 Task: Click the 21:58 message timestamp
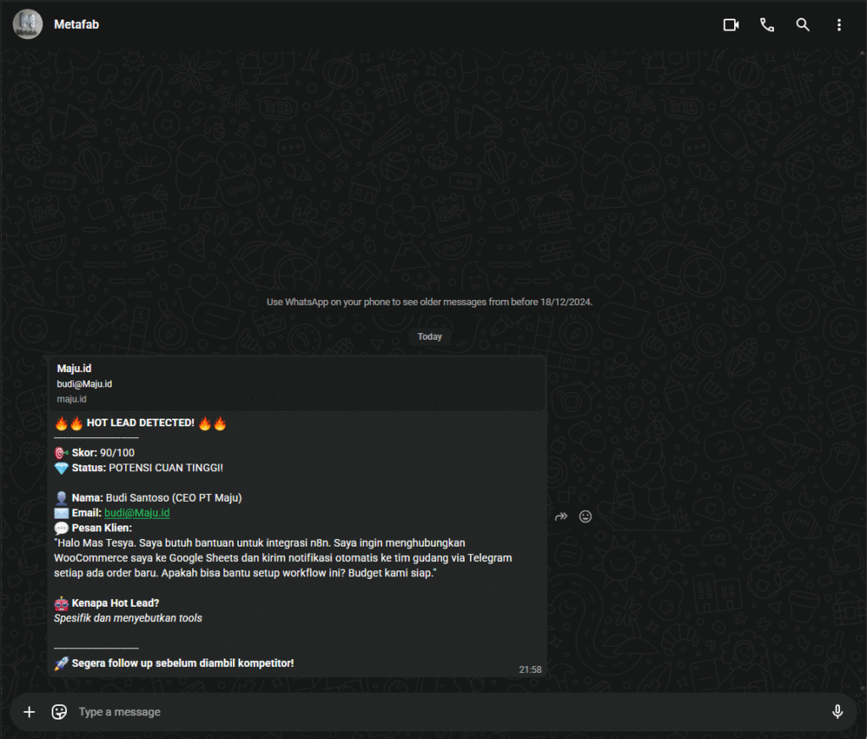coord(530,670)
